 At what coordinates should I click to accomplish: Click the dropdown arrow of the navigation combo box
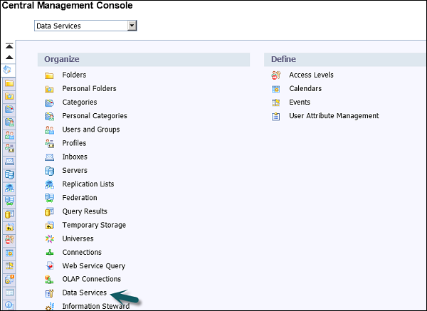tap(132, 26)
